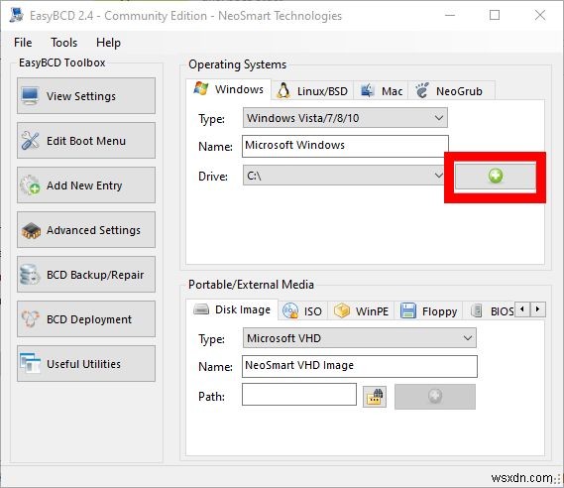The width and height of the screenshot is (564, 488).
Task: Click the Microsoft Windows name field
Action: [345, 146]
